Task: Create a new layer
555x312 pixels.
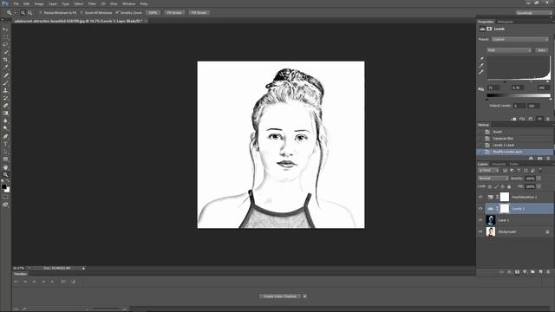Action: tap(540, 272)
